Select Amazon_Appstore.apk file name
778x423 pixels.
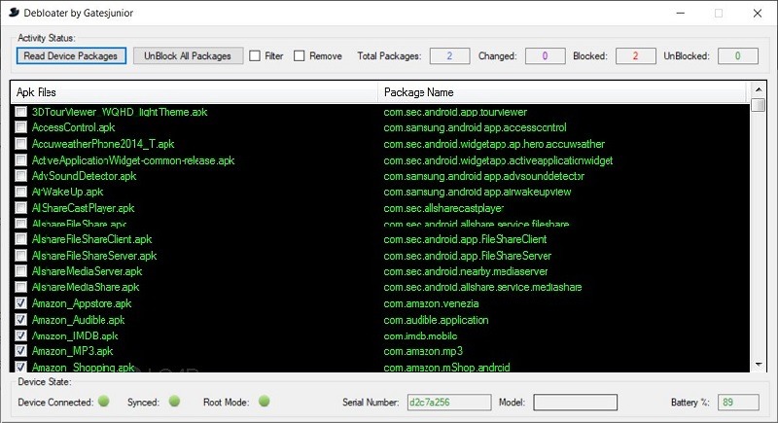[x=82, y=303]
